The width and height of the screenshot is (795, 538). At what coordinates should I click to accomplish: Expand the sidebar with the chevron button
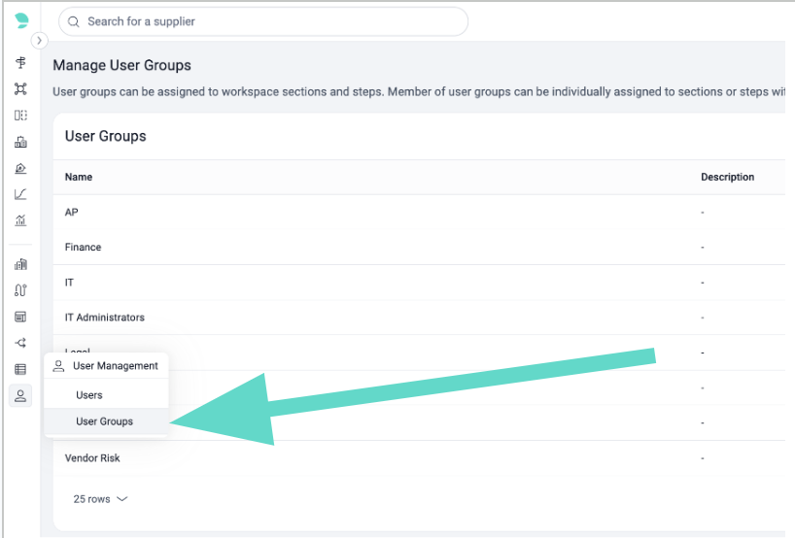pos(39,41)
